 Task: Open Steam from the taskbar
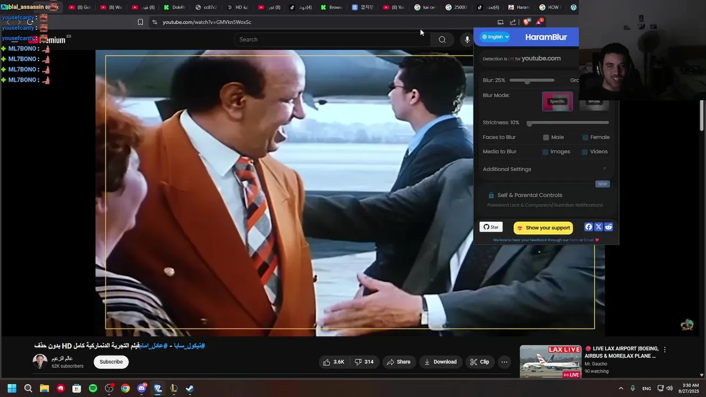(190, 388)
